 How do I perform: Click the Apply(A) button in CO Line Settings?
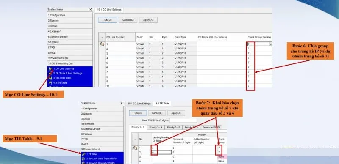click(148, 20)
